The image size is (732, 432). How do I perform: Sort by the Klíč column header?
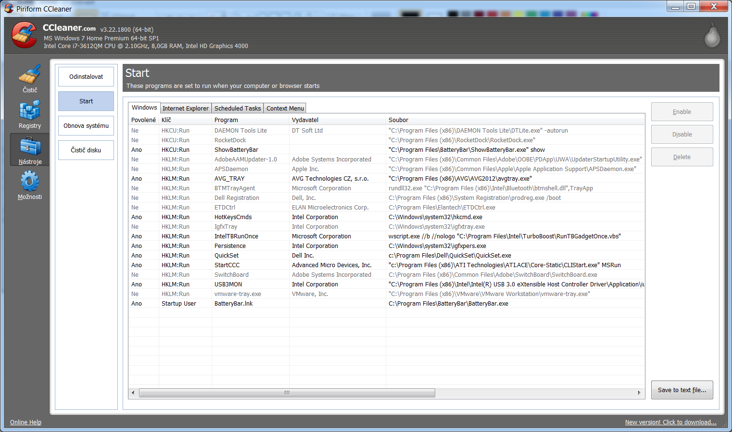[185, 120]
